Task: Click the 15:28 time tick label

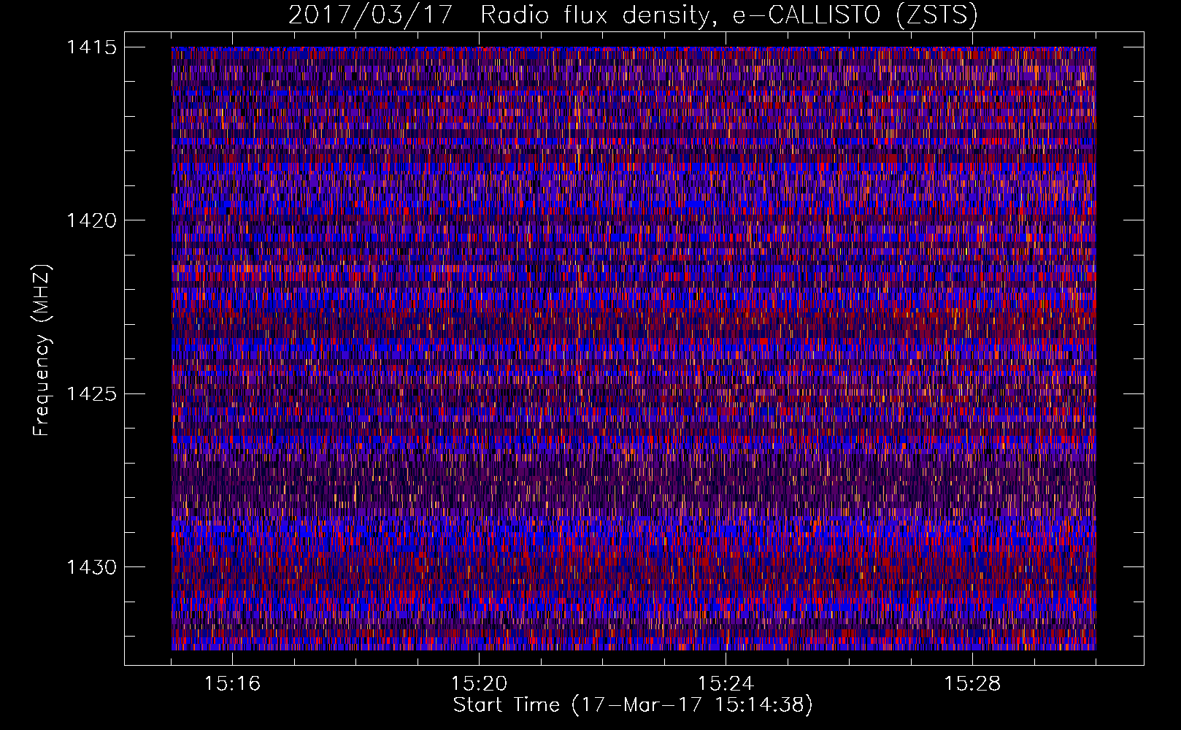Action: click(972, 683)
